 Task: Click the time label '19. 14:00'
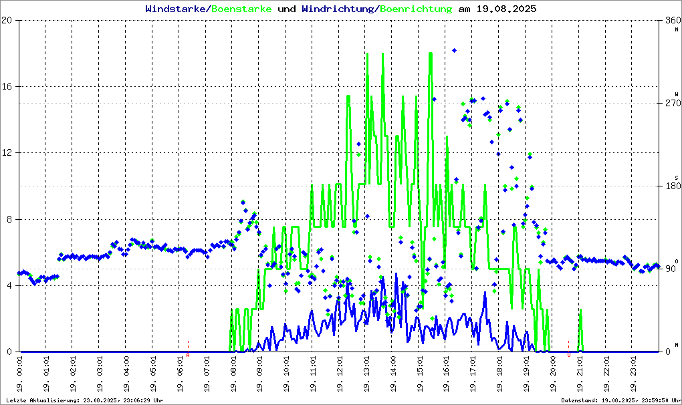point(393,374)
